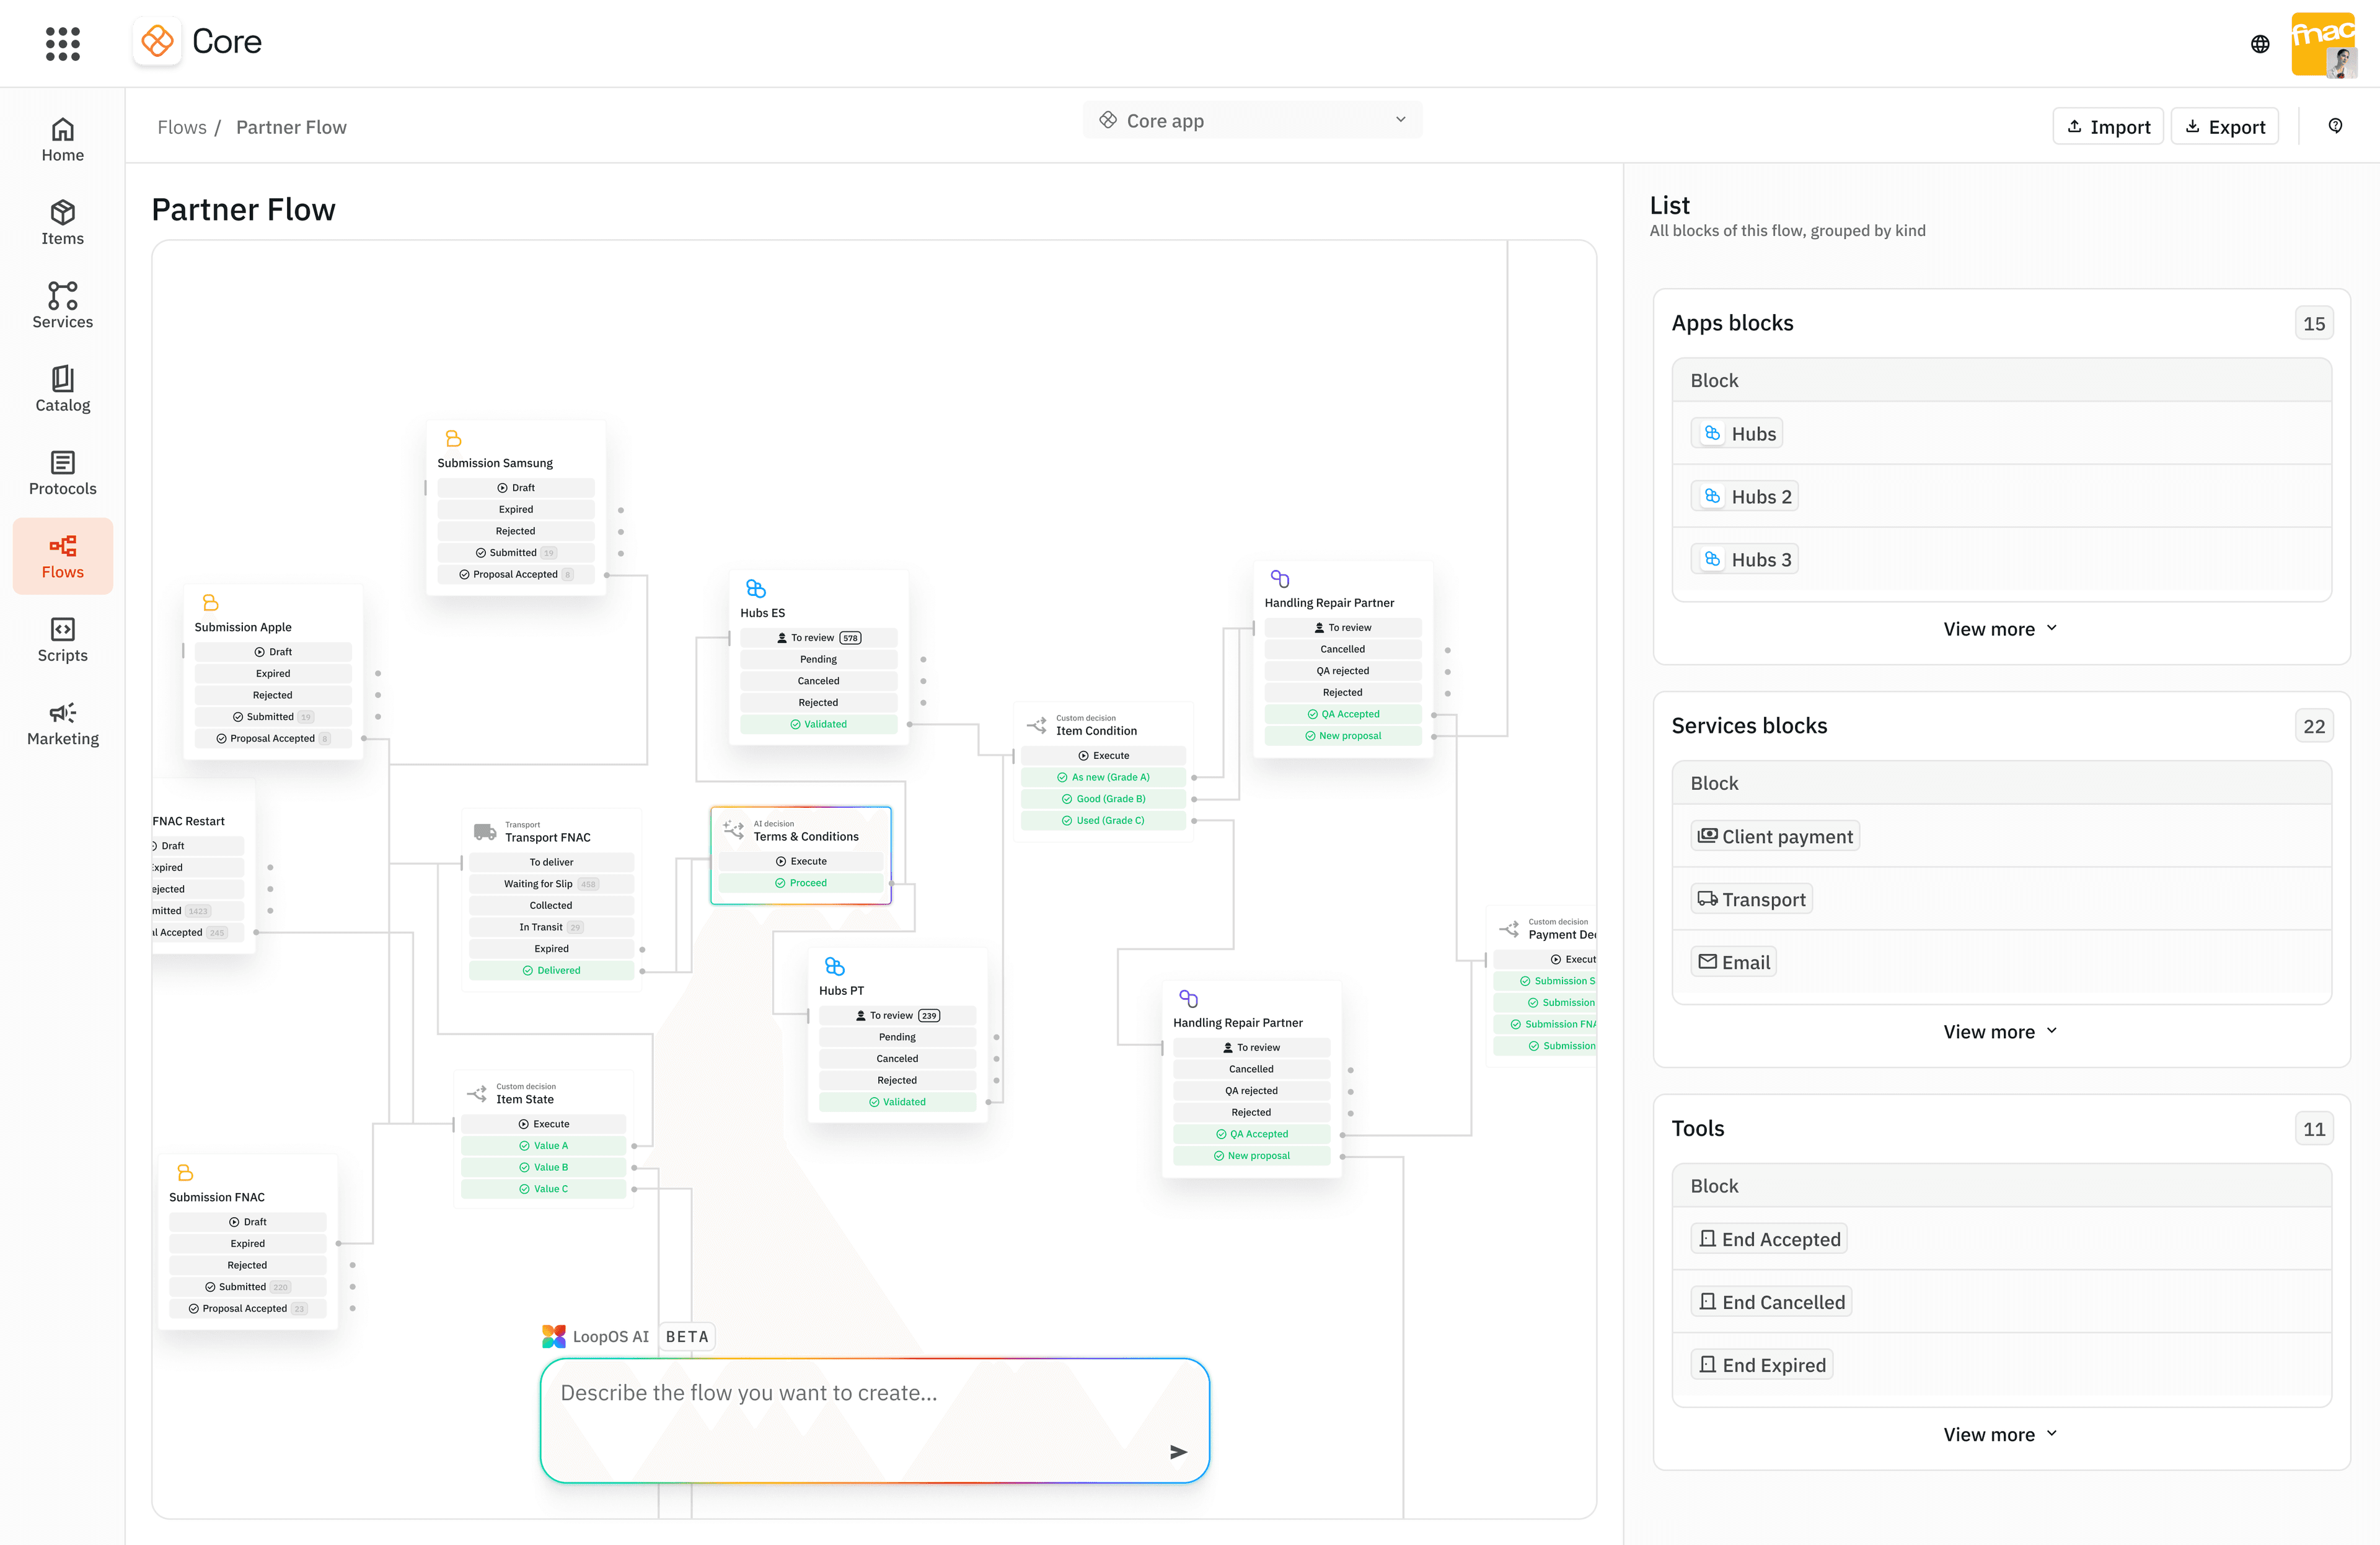Select the Transport block in Services list
Image resolution: width=2380 pixels, height=1545 pixels.
click(x=1752, y=899)
